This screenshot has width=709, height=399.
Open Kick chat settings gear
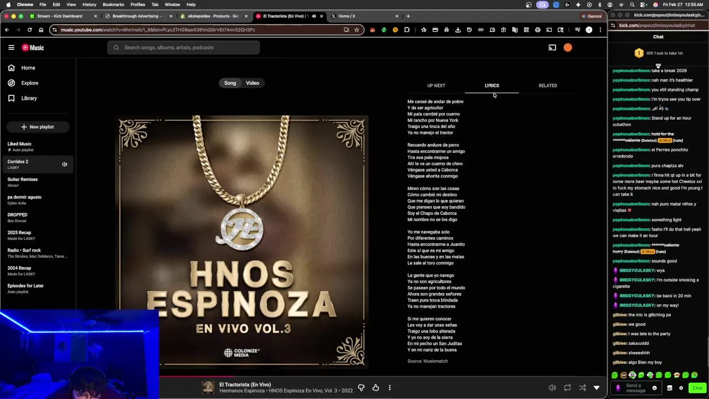point(681,388)
